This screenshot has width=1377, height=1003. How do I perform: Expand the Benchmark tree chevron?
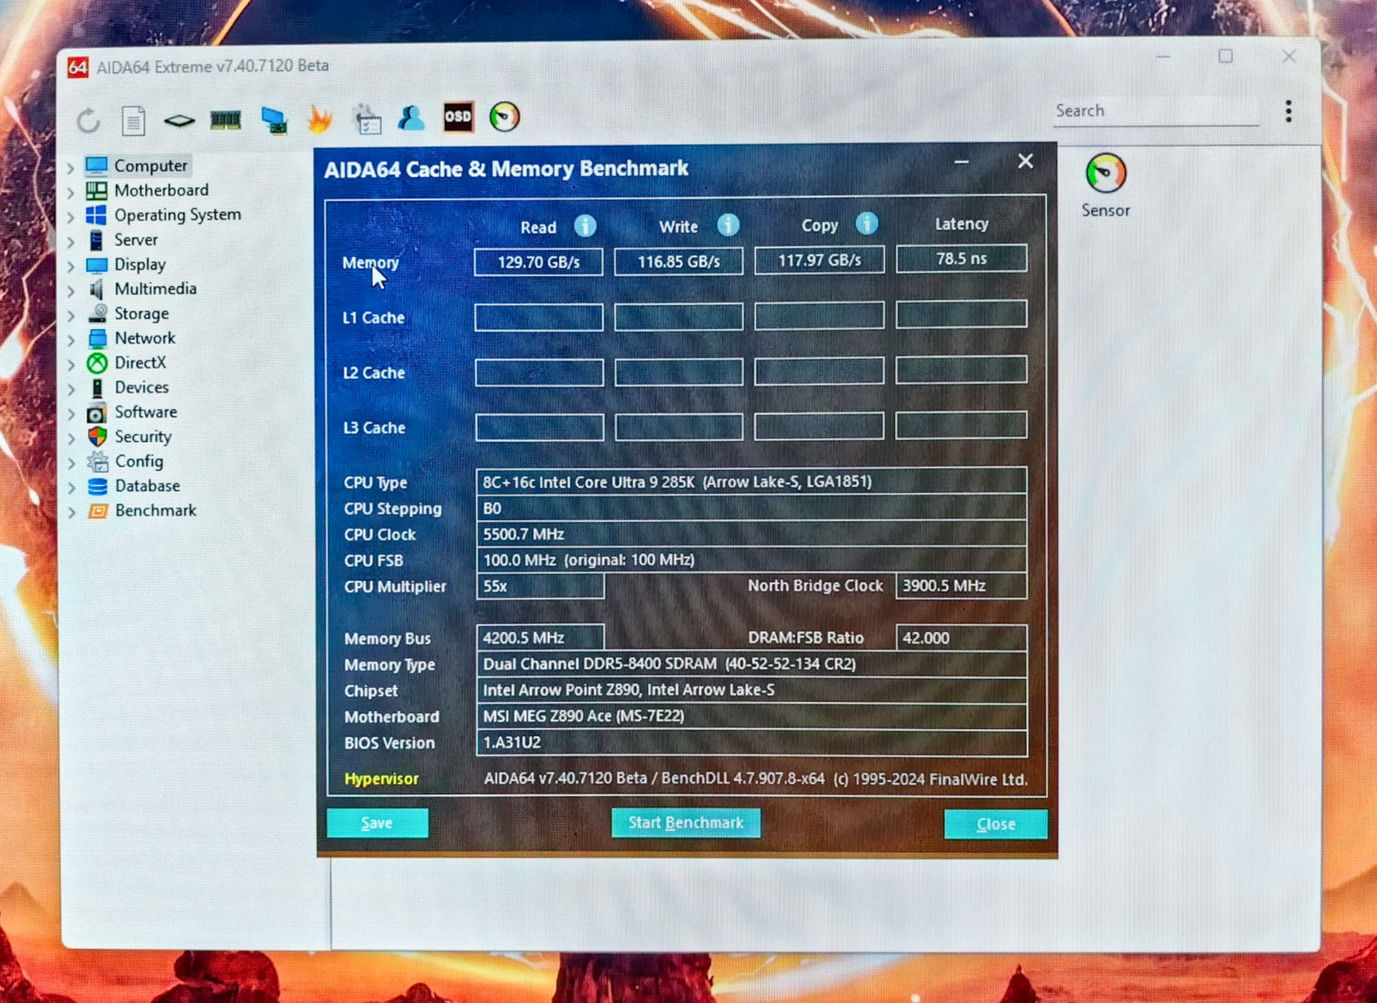click(72, 513)
